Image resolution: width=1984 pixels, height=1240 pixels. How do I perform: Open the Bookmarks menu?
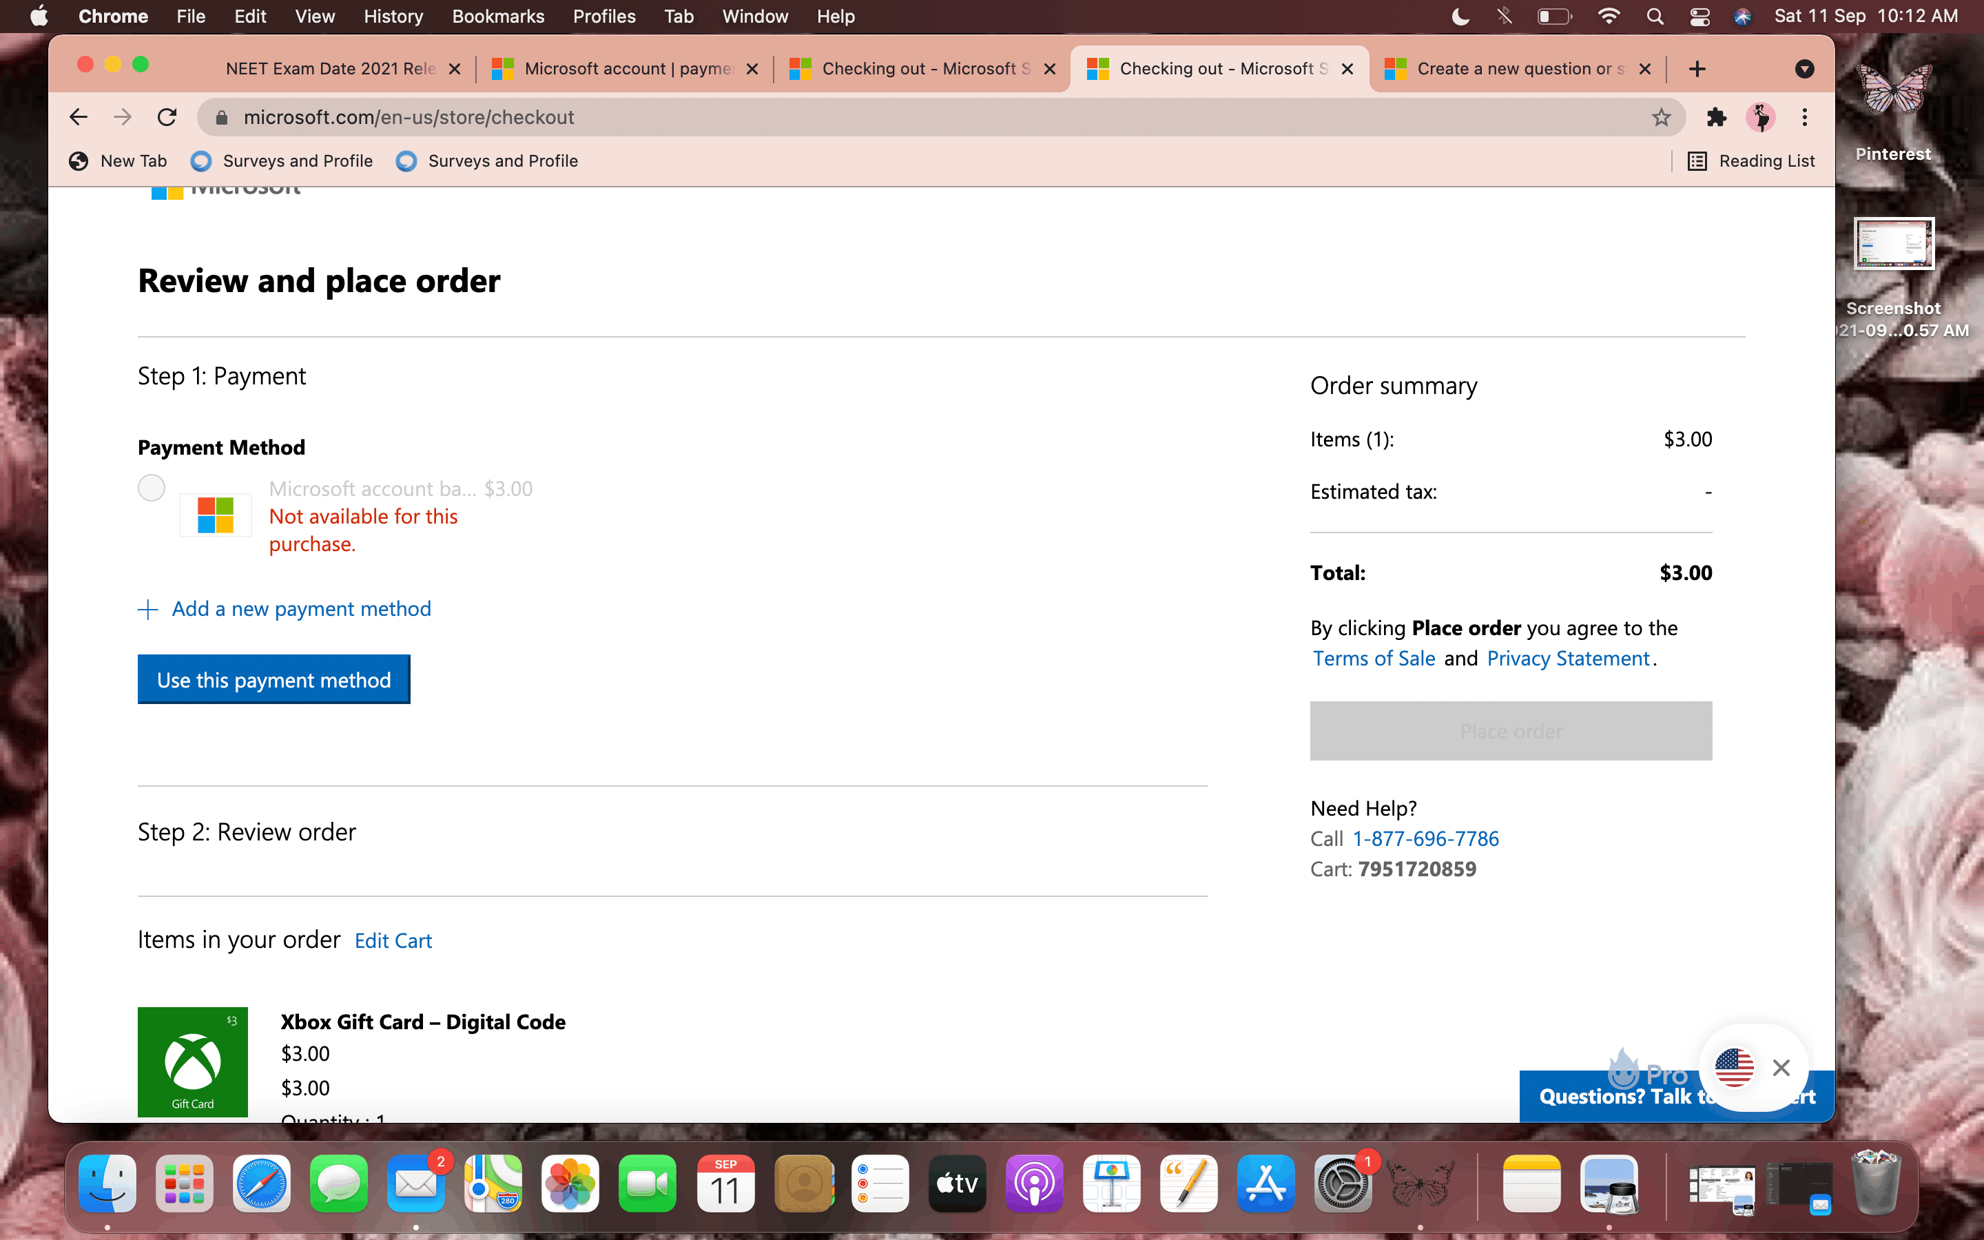495,16
